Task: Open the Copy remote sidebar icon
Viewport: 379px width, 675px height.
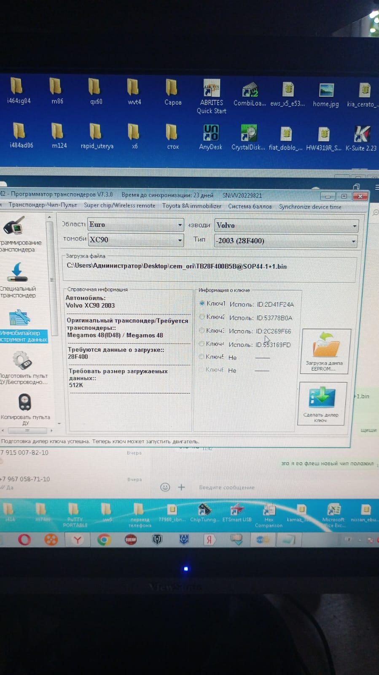Action: coord(25,402)
